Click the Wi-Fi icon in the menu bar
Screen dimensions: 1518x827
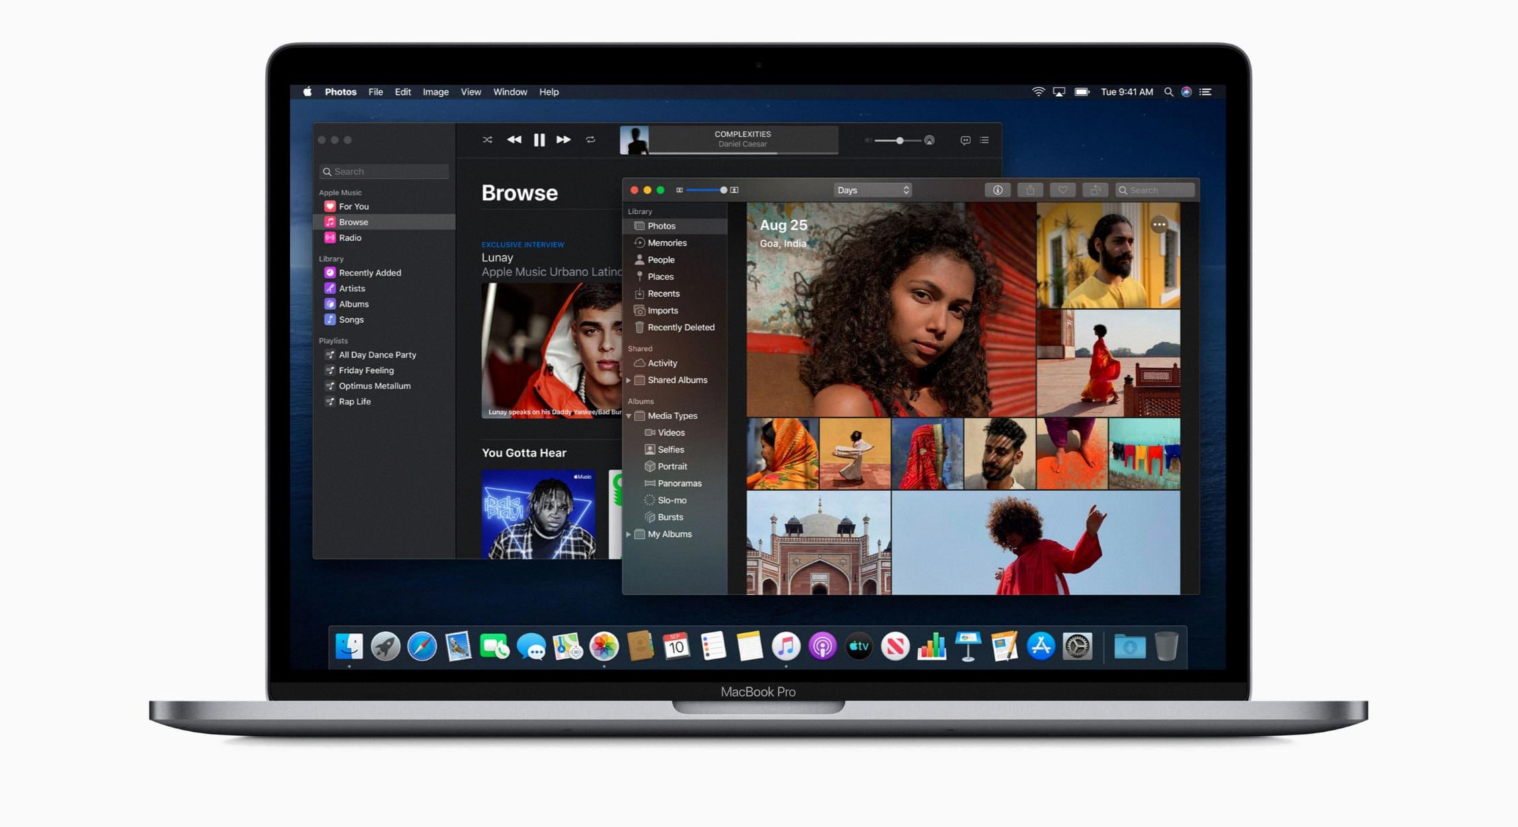1038,92
